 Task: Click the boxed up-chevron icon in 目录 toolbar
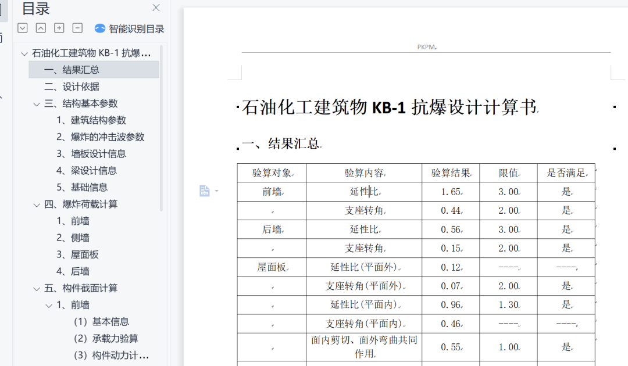coord(40,27)
